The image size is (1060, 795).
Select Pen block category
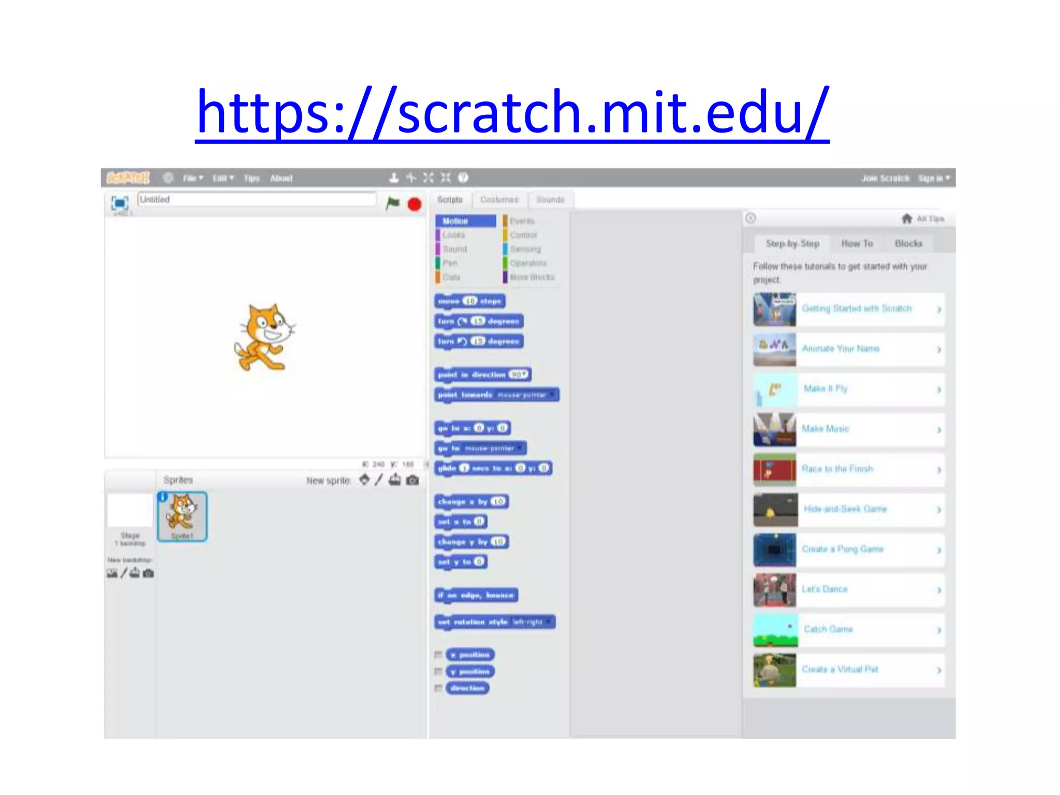(x=449, y=263)
